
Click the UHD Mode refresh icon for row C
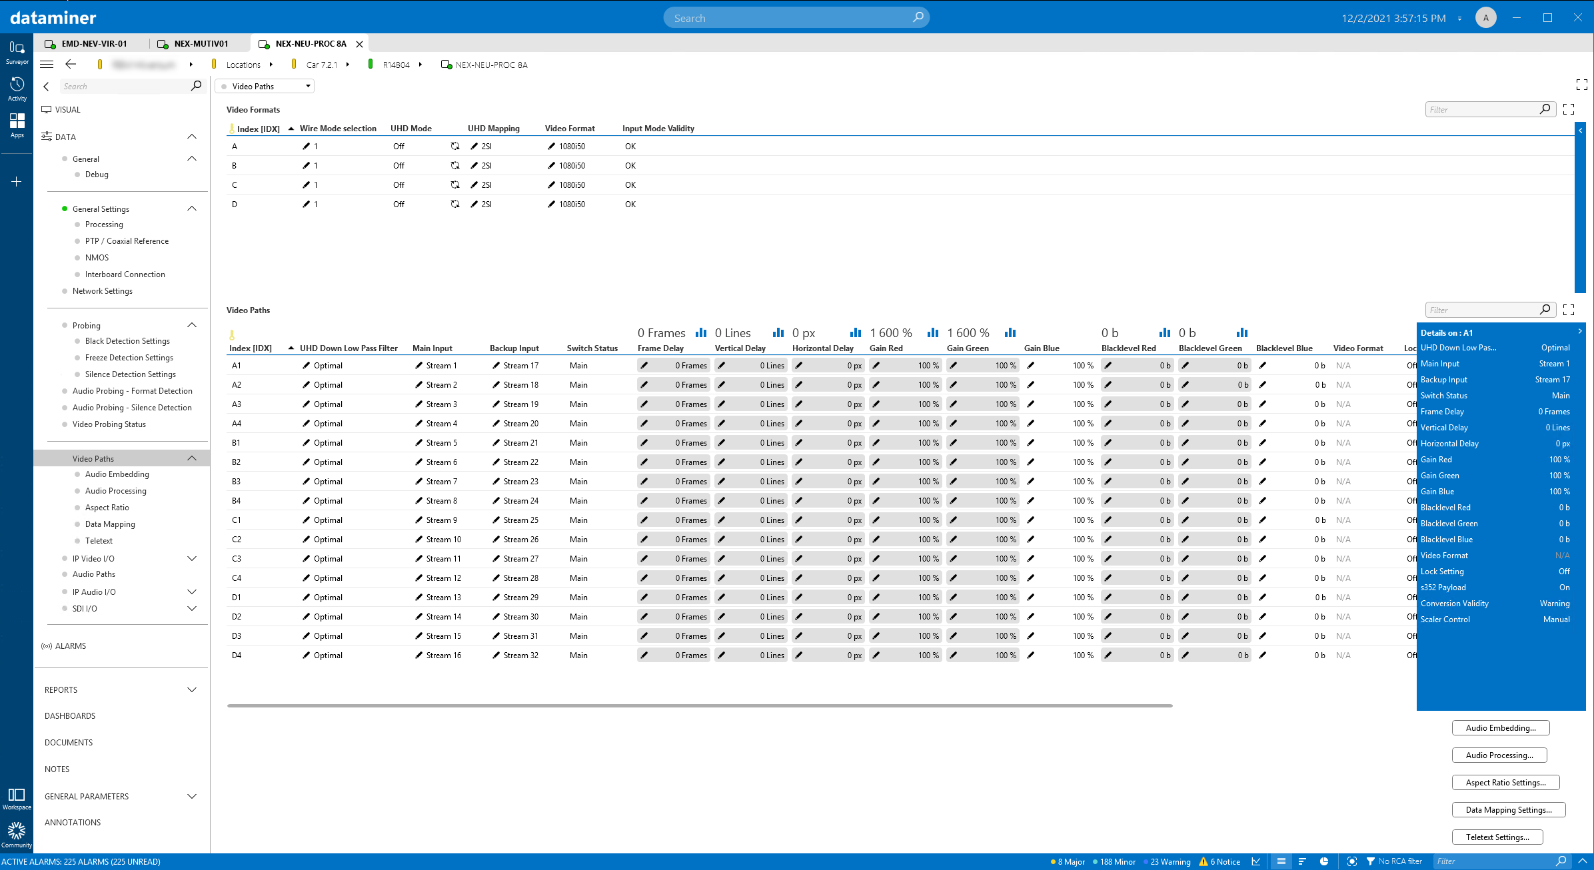455,185
